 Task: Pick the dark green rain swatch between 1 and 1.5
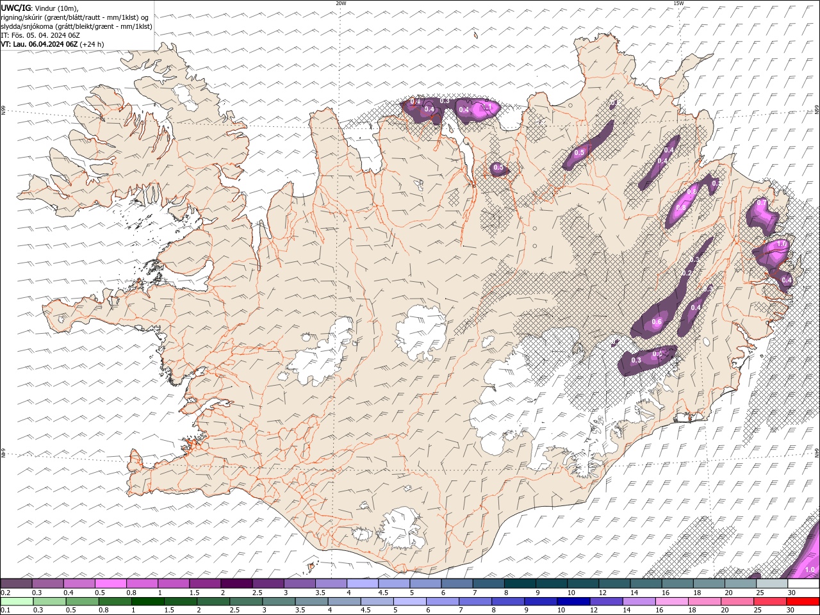point(147,602)
